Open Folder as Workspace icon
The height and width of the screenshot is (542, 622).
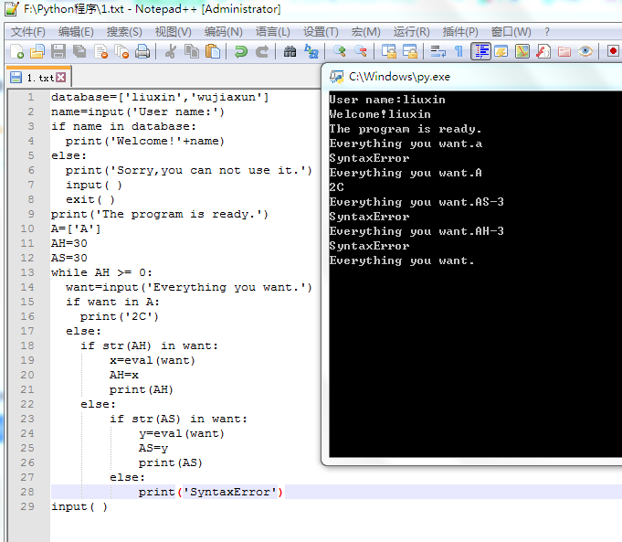point(564,51)
